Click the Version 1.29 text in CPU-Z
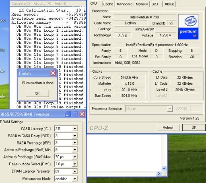This screenshot has height=183, width=206. pos(190,118)
